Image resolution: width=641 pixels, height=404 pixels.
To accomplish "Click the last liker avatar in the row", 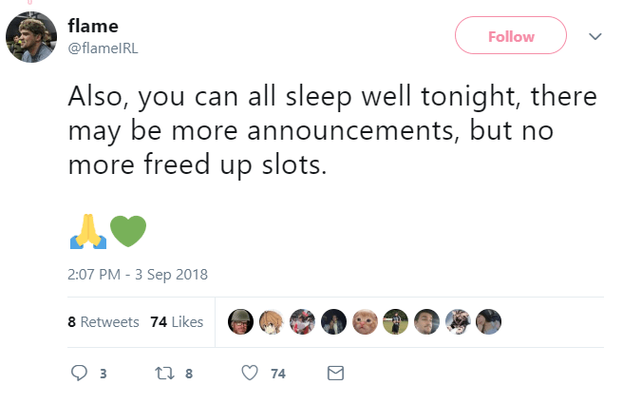I will [x=488, y=322].
